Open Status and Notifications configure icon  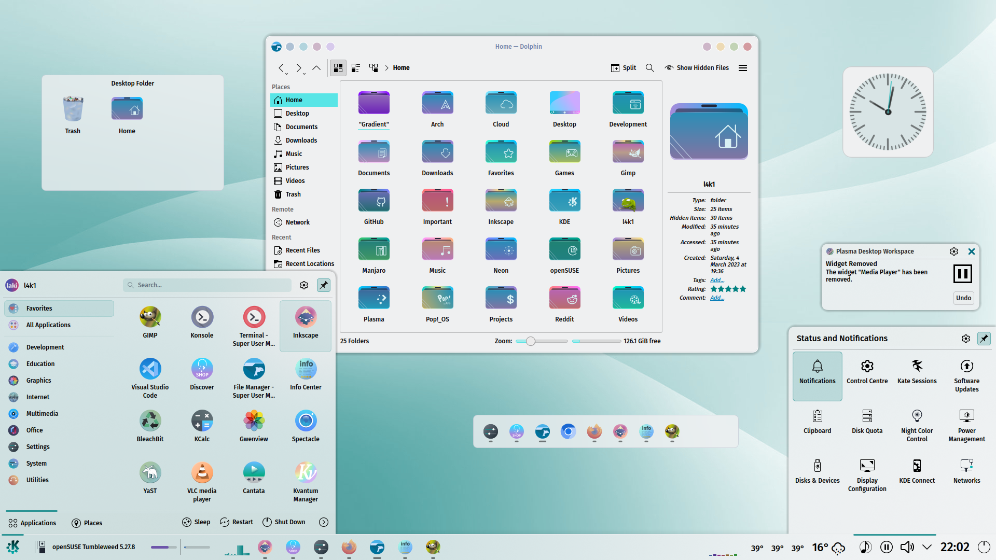click(x=965, y=339)
